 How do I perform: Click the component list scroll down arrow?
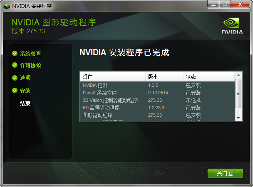point(238,118)
